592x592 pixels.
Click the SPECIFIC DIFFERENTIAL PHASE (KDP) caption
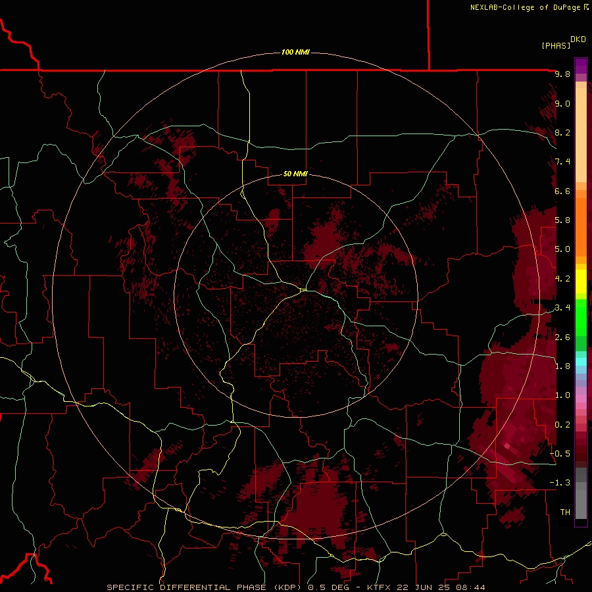(x=205, y=587)
